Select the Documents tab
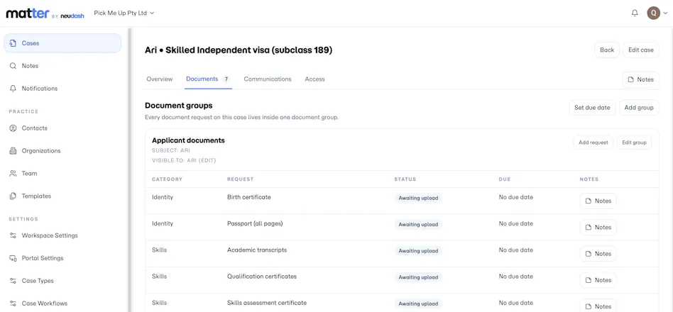Image resolution: width=673 pixels, height=312 pixels. (208, 79)
